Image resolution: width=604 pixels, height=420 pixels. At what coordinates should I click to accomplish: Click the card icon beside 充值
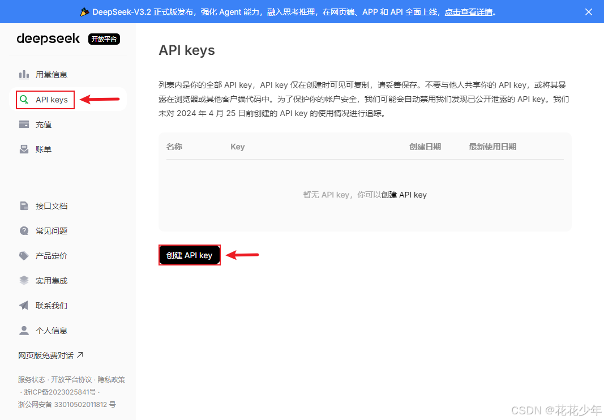[x=24, y=125]
